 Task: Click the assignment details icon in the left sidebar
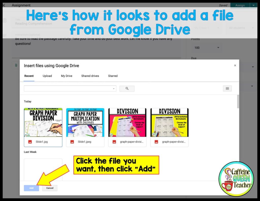pos(4,20)
